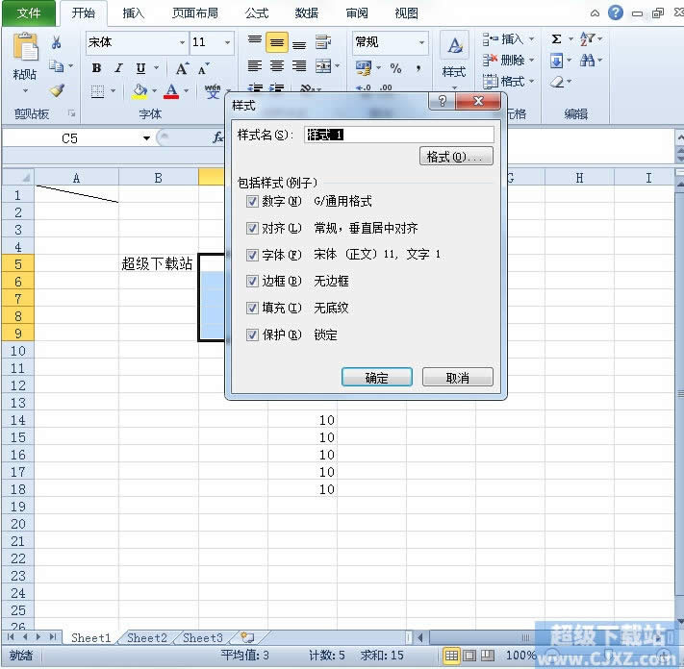
Task: Center text horizontally
Action: point(276,66)
